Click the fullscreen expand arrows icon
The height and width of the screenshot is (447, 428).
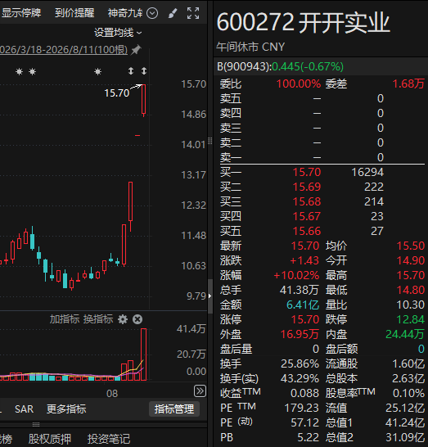193,13
